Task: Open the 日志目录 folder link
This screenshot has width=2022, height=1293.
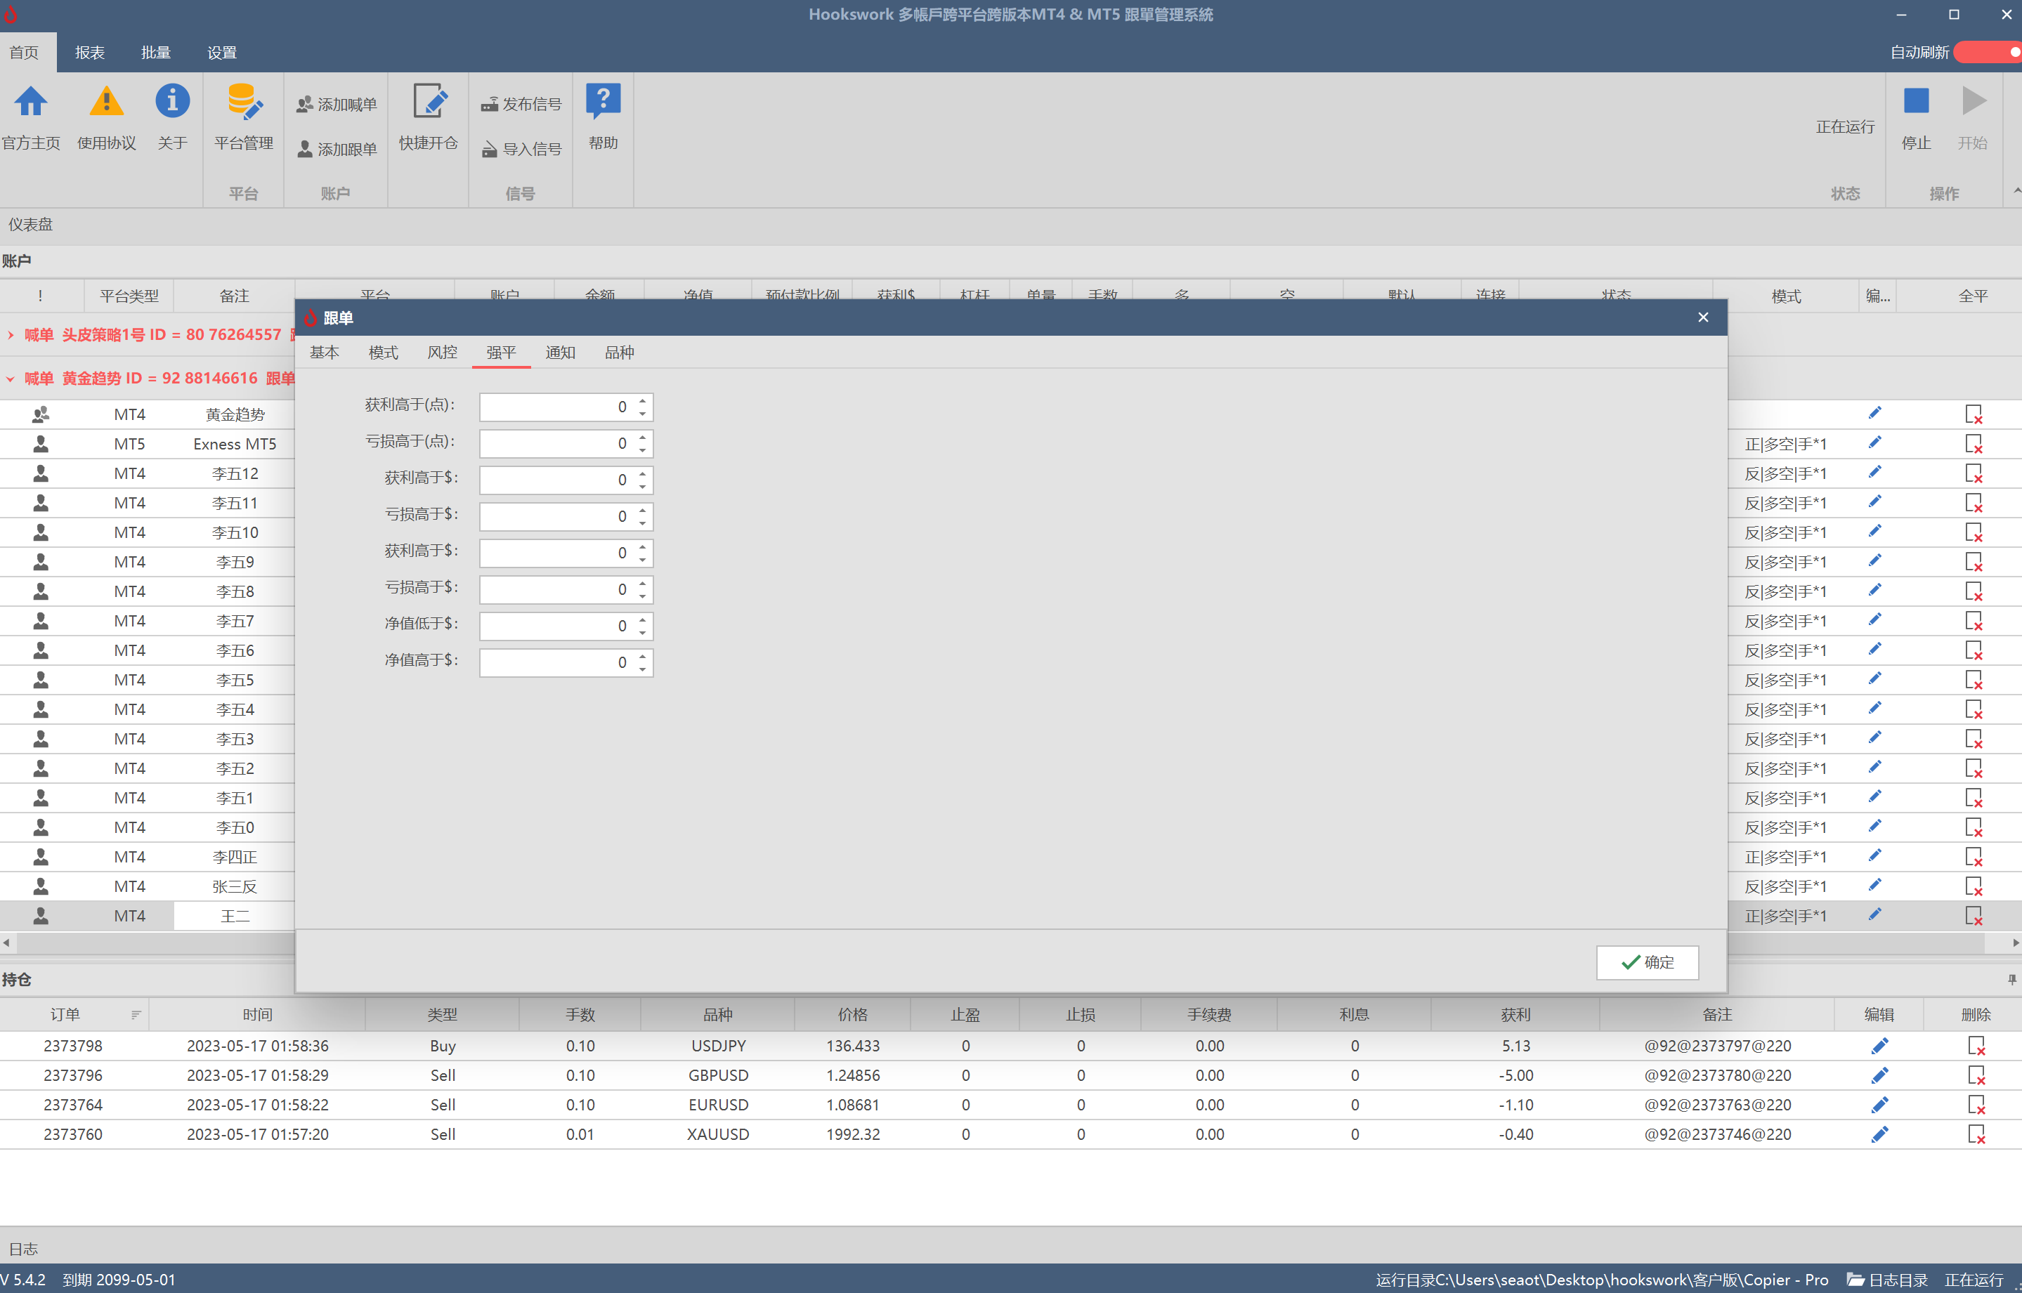Action: pos(1888,1280)
